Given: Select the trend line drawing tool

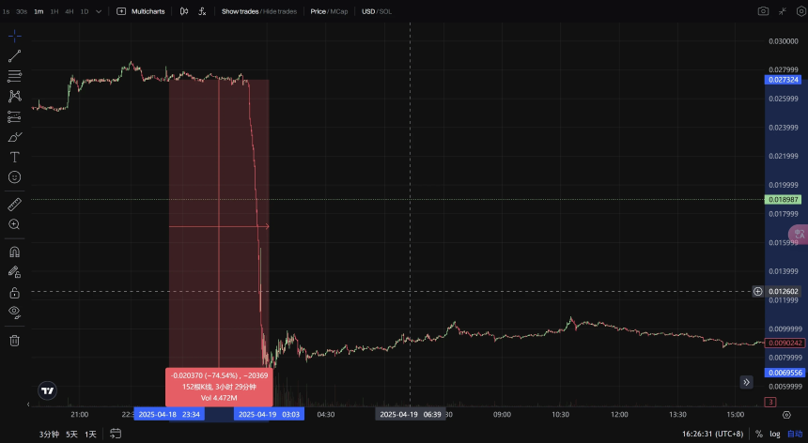Looking at the screenshot, I should click(x=14, y=56).
